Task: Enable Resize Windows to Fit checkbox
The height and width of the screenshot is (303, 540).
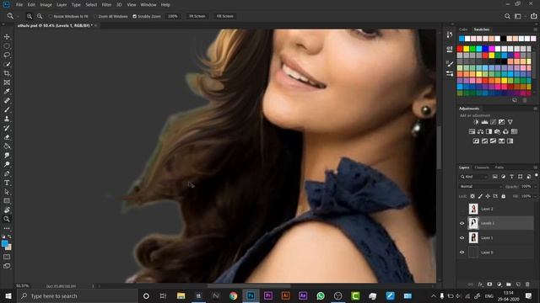Action: pyautogui.click(x=51, y=16)
